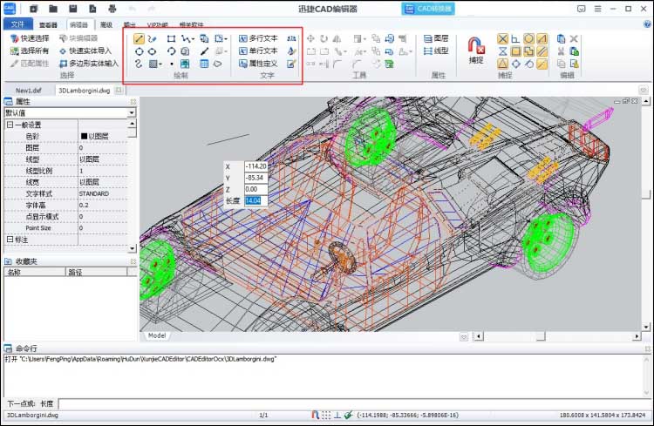
Task: Toggle the ortho icon in status bar
Action: click(x=337, y=415)
